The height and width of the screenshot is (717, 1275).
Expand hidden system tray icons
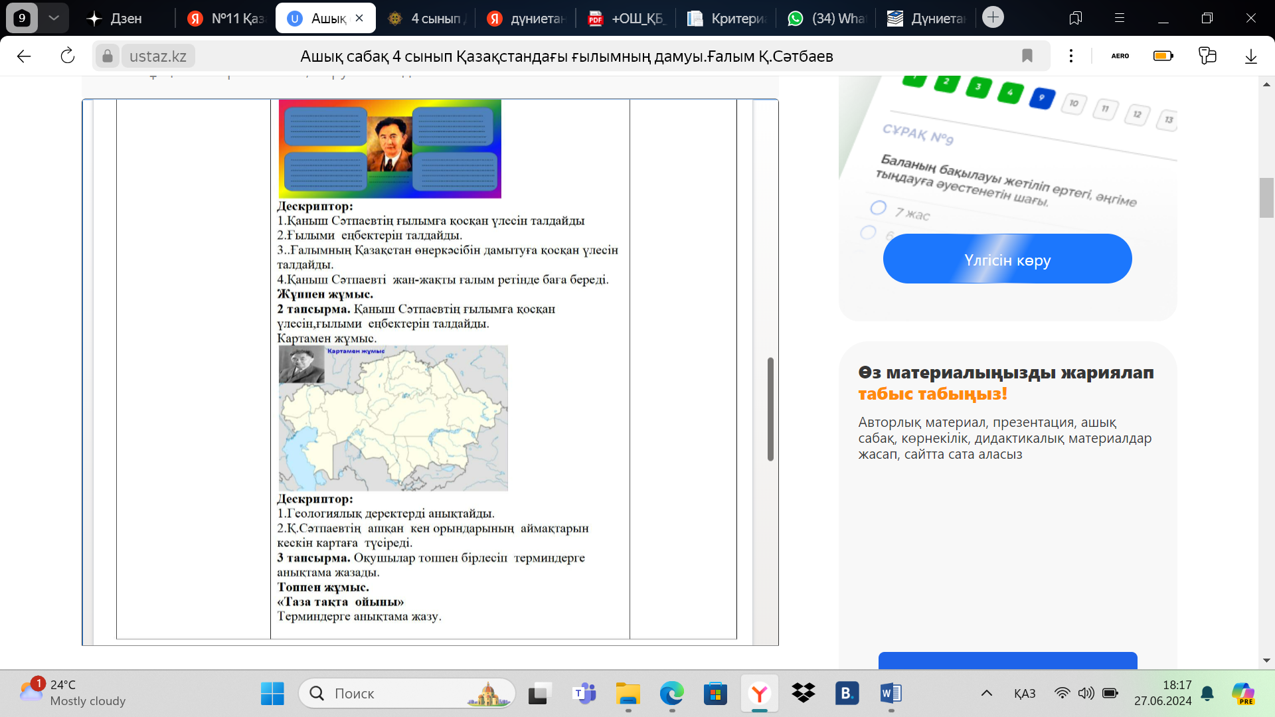(986, 694)
